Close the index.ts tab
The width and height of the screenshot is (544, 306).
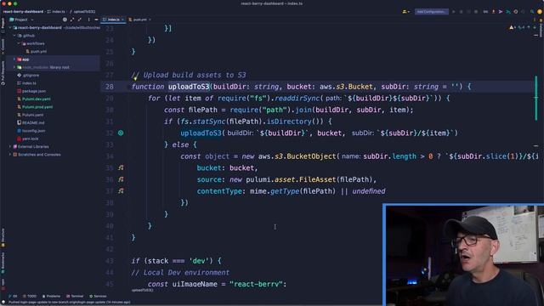[122, 20]
